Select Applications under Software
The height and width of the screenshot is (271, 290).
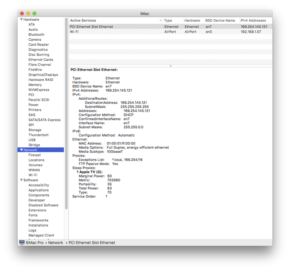coord(39,190)
